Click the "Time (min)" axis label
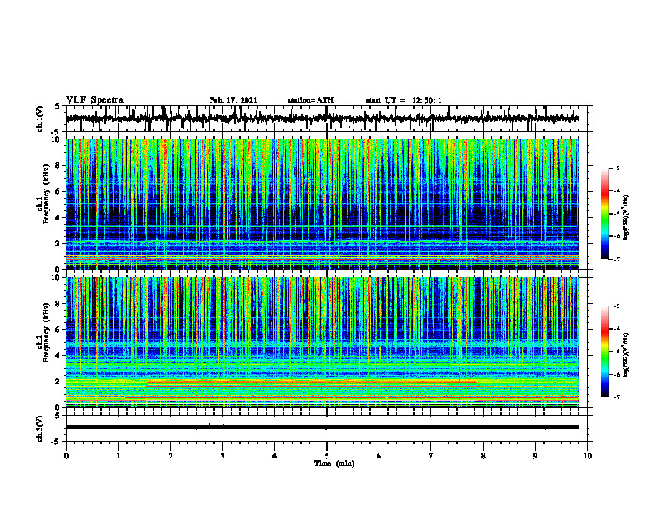662x511 pixels. (x=334, y=463)
